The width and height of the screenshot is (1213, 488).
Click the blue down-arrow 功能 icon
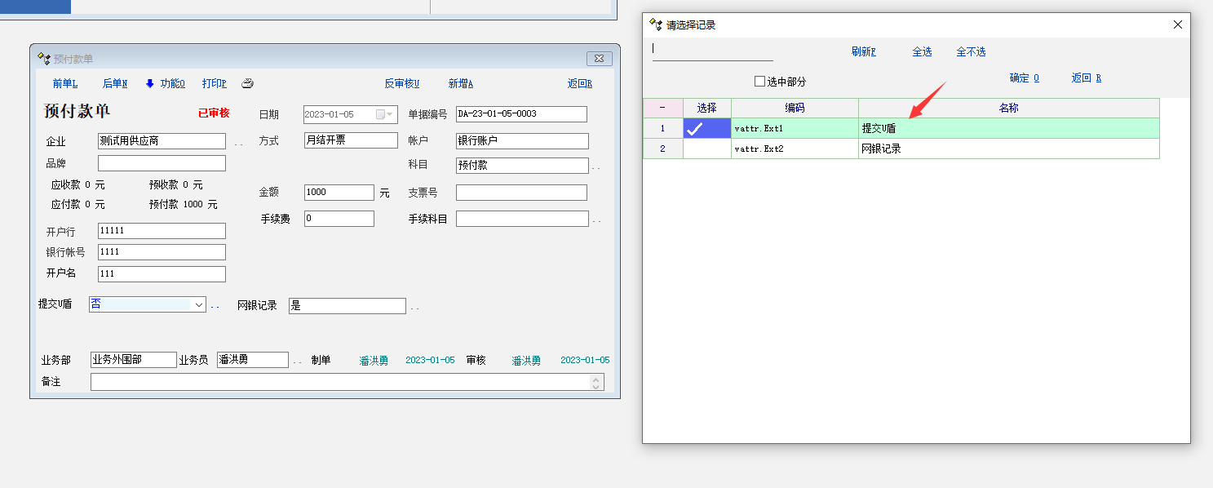tap(149, 83)
